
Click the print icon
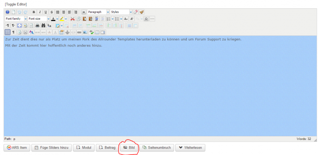[x=37, y=25]
